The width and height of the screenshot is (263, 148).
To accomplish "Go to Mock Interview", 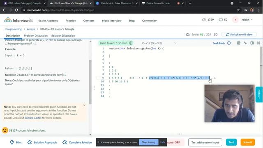I will click(112, 21).
